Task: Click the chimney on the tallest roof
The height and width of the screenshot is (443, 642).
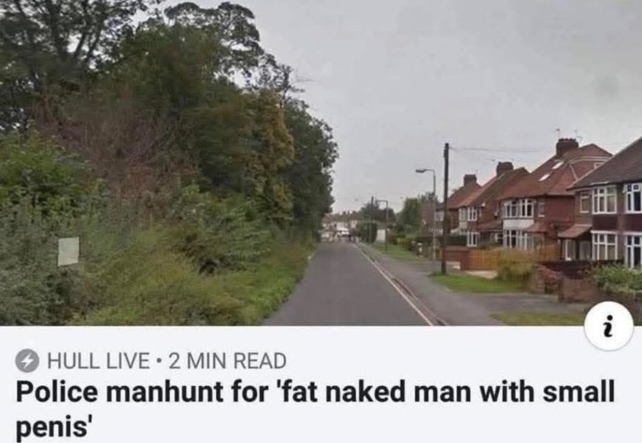Action: pyautogui.click(x=567, y=147)
